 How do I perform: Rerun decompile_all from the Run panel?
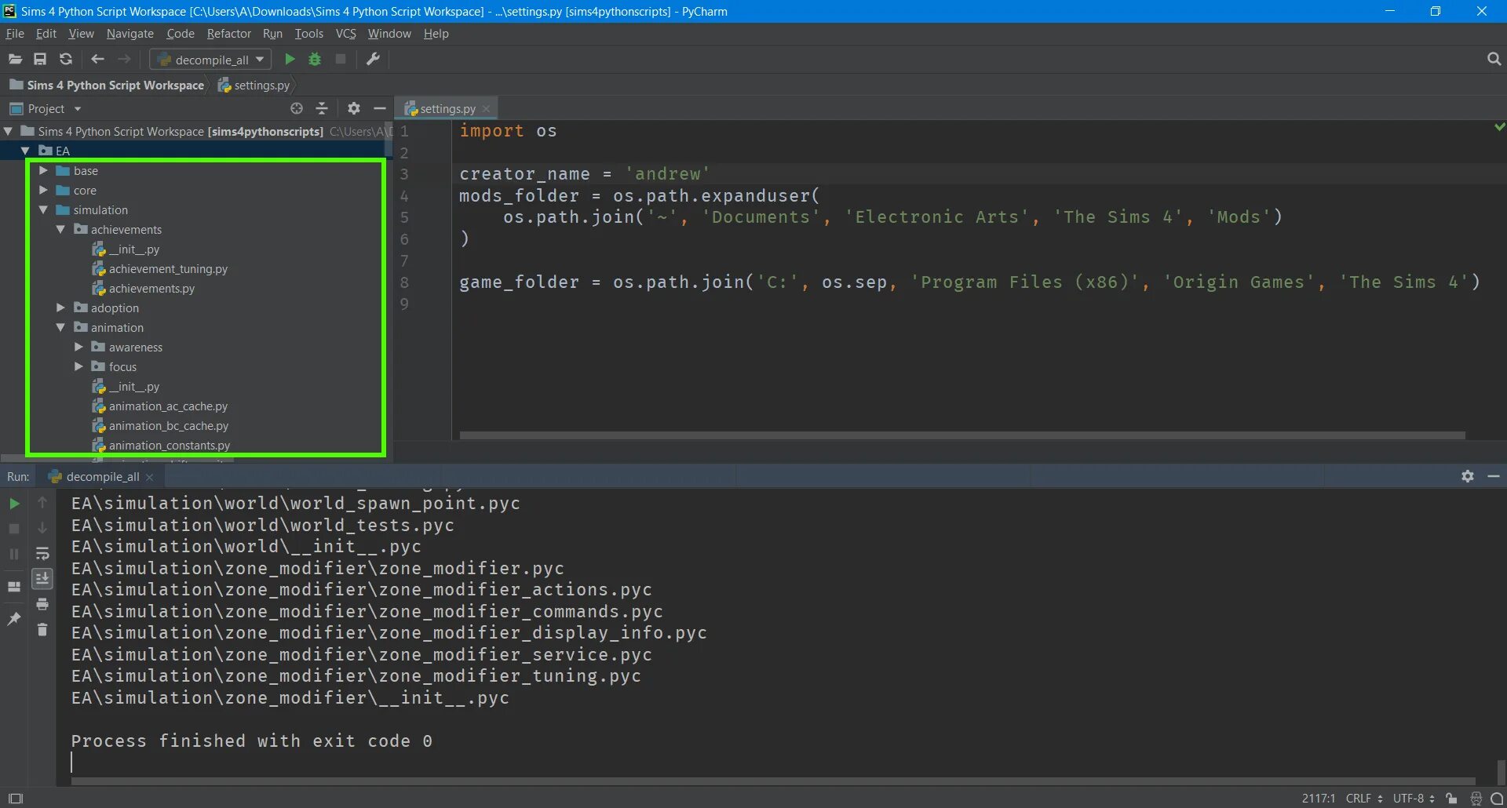[x=14, y=504]
